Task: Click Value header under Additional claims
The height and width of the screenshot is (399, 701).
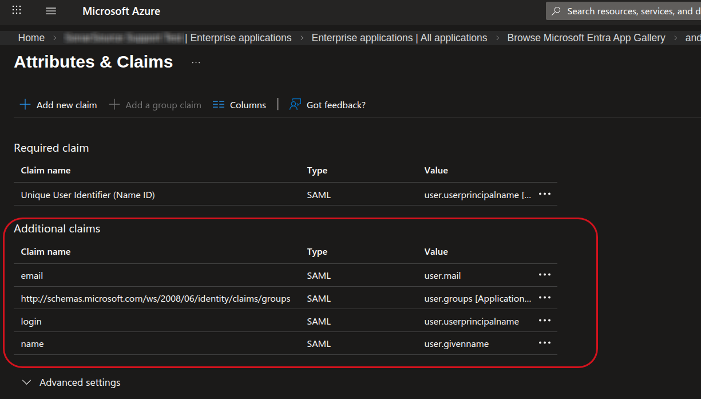Action: (x=436, y=252)
